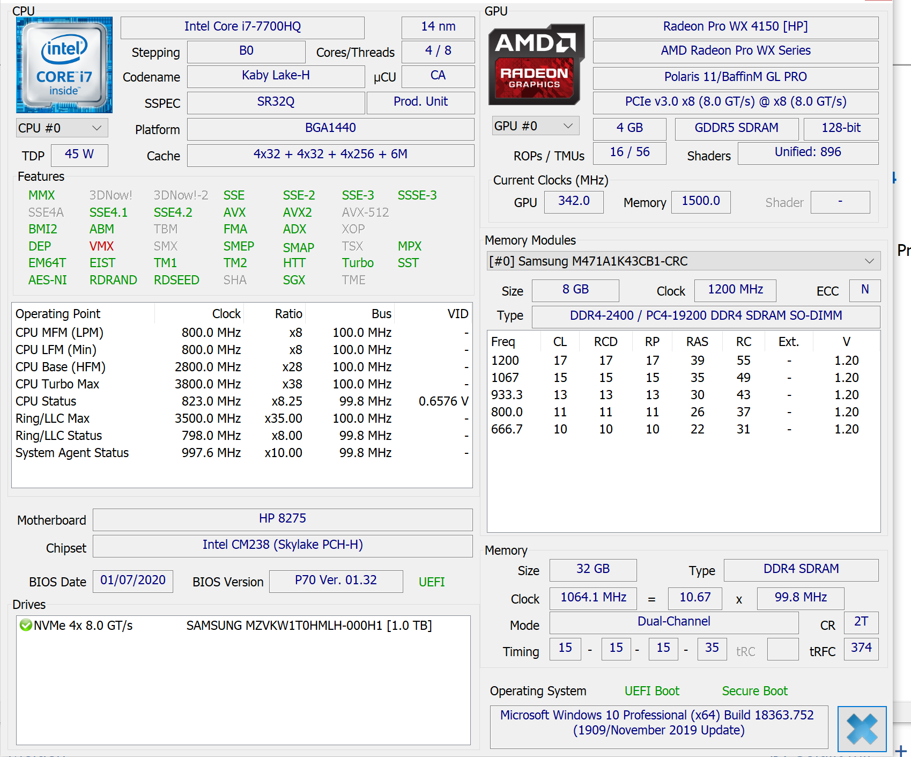Image resolution: width=911 pixels, height=757 pixels.
Task: Click the red VMX feature flag
Action: pyautogui.click(x=101, y=246)
